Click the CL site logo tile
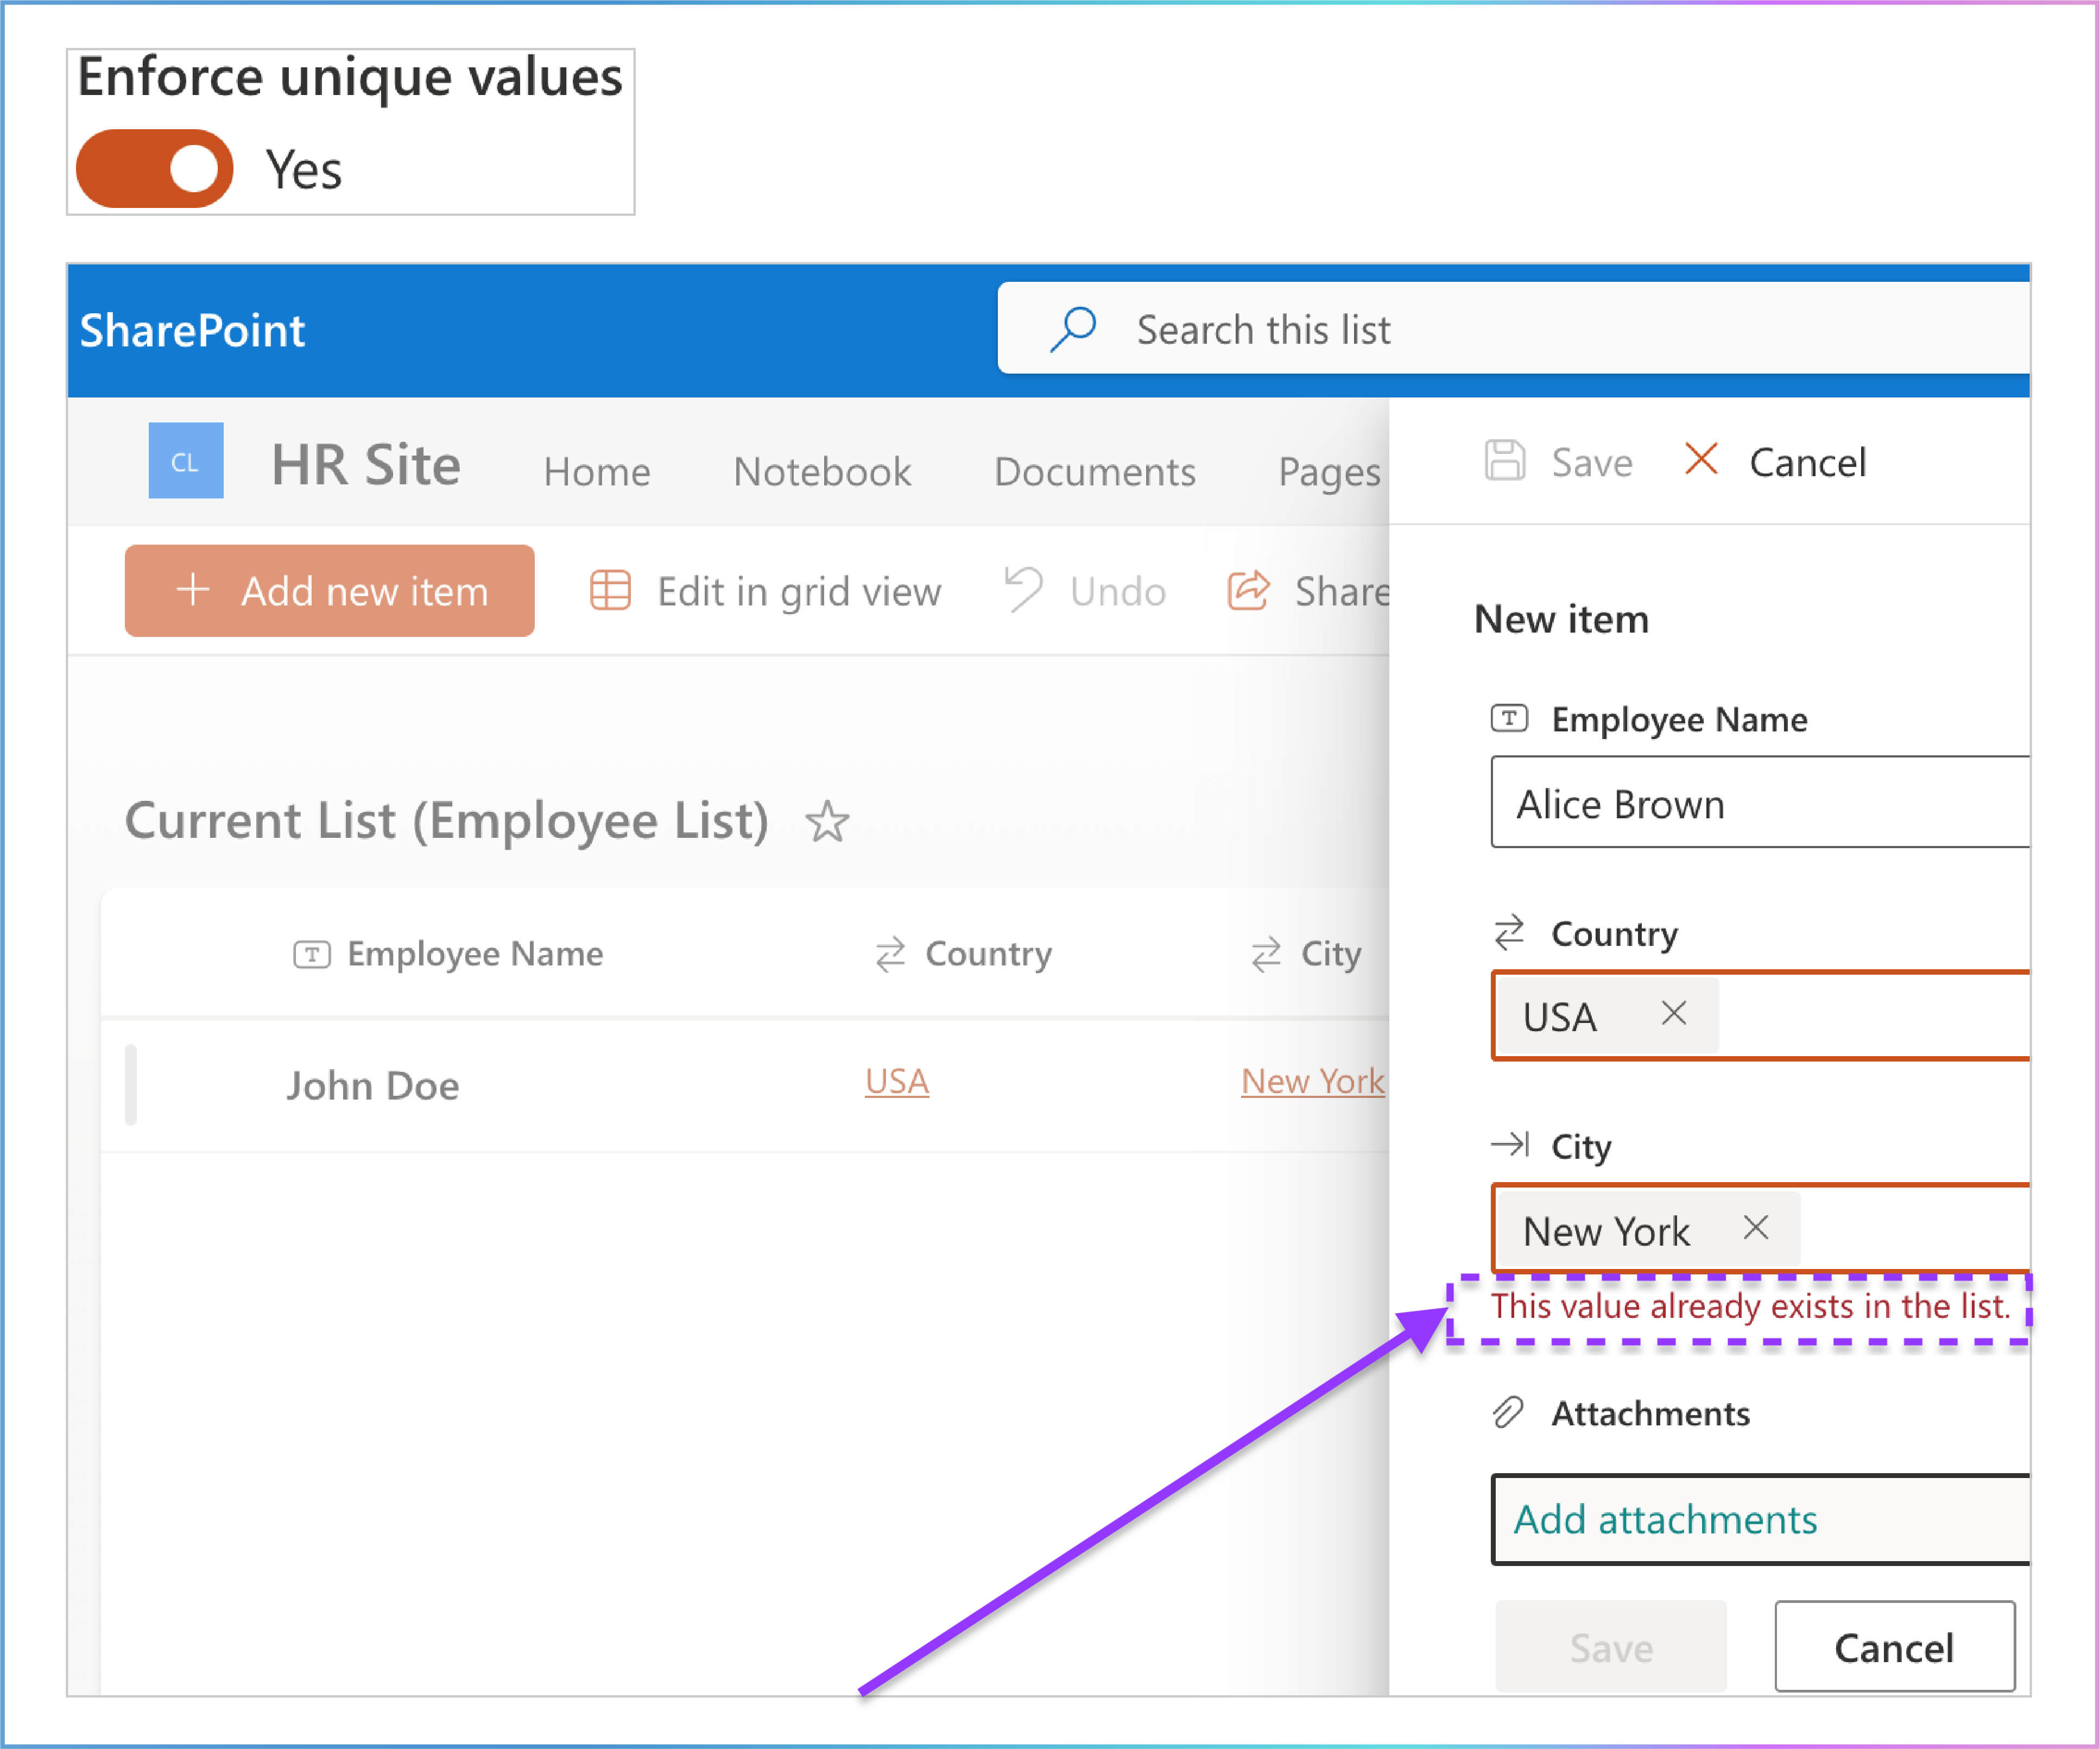 pyautogui.click(x=186, y=461)
